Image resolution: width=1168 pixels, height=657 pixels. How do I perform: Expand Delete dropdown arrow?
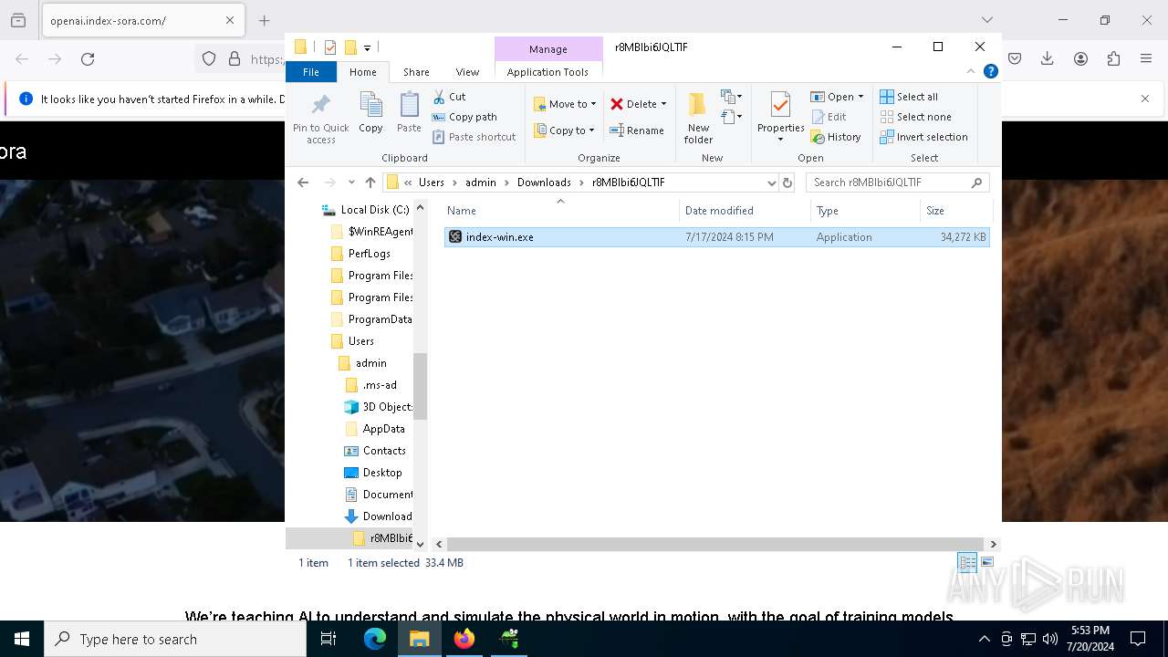663,104
